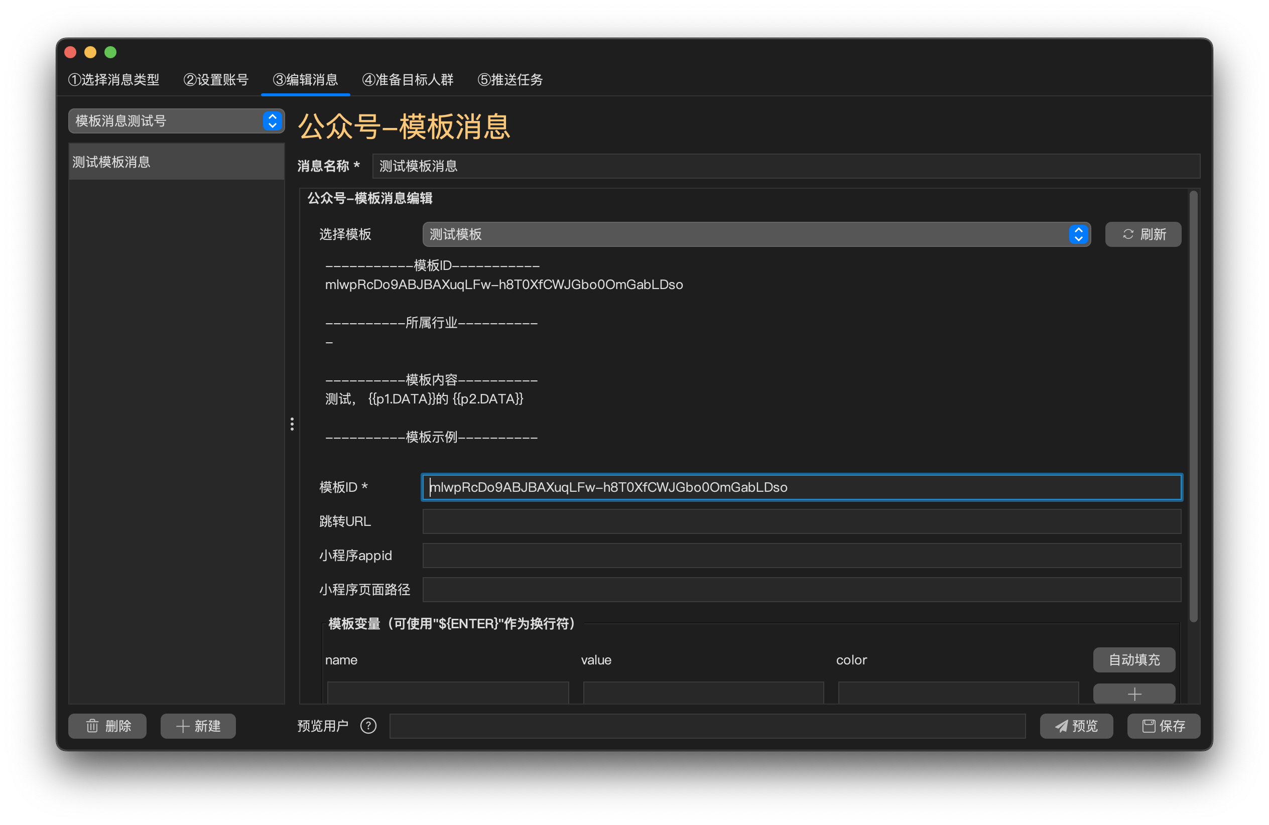The width and height of the screenshot is (1269, 825).
Task: Click the 预览 paper plane button
Action: [x=1076, y=726]
